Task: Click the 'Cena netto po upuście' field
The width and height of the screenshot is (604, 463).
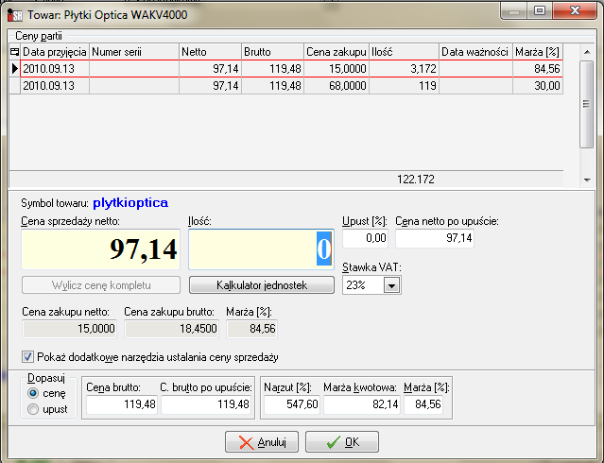Action: [x=435, y=238]
